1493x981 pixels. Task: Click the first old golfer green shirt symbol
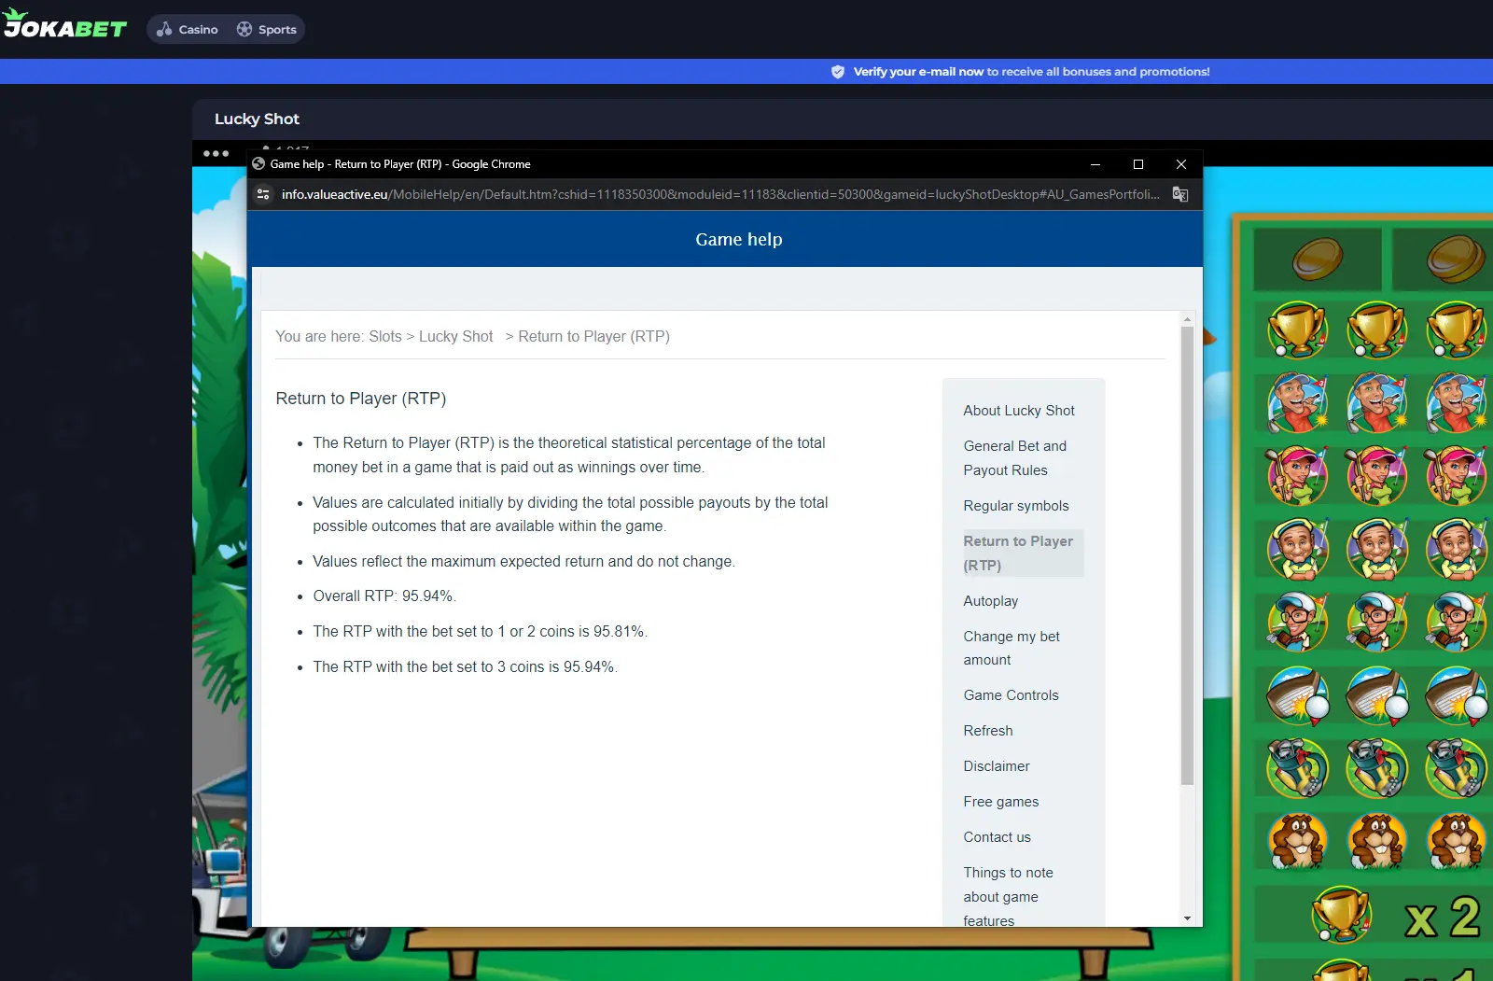click(x=1297, y=549)
